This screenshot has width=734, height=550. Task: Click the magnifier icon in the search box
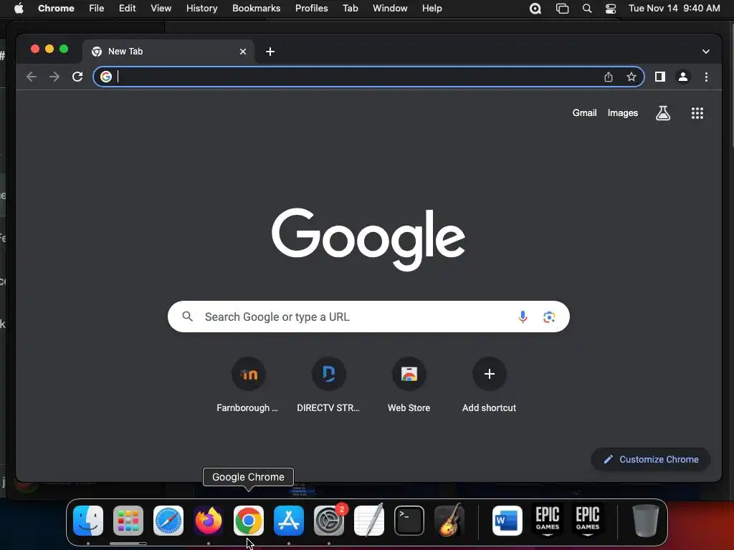click(187, 317)
